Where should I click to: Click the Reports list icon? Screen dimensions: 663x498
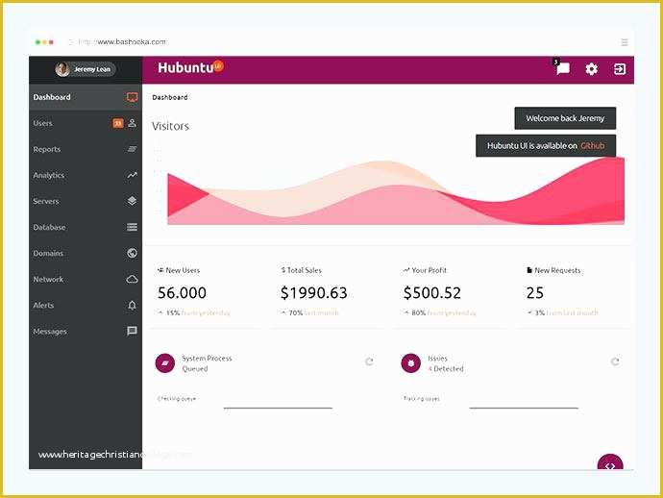tap(132, 149)
